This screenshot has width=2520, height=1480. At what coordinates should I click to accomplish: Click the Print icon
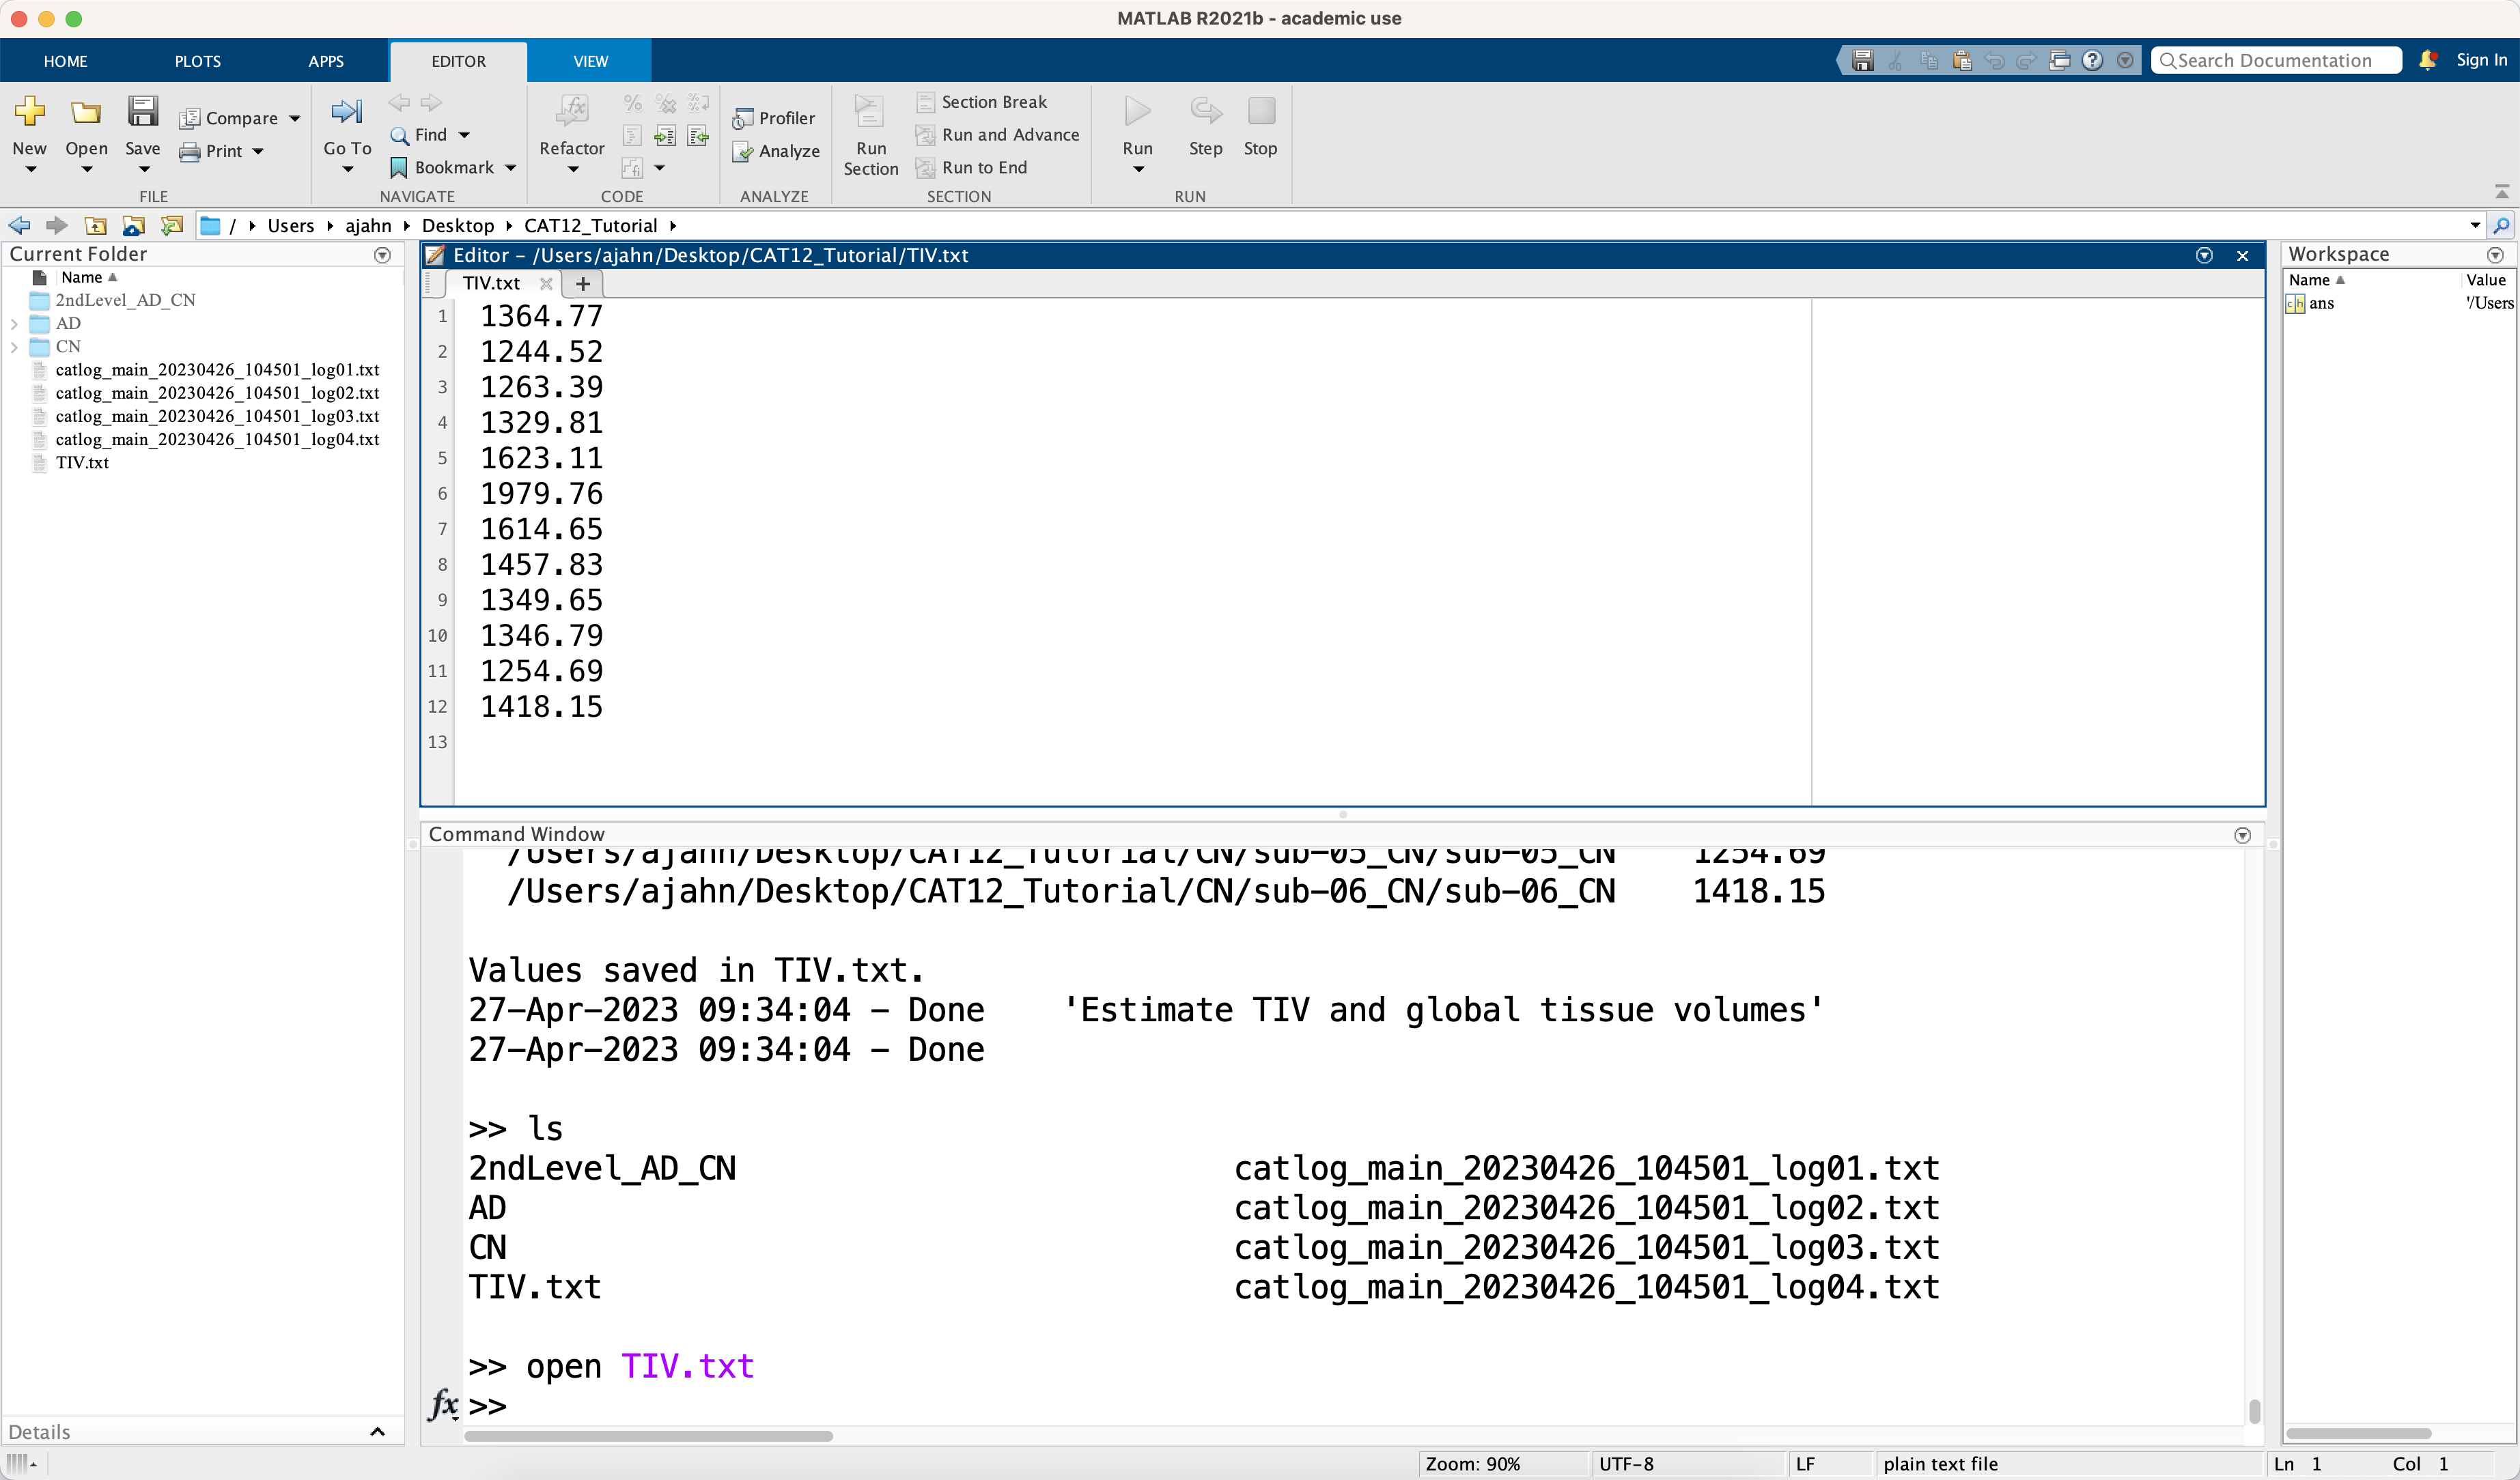pos(189,152)
